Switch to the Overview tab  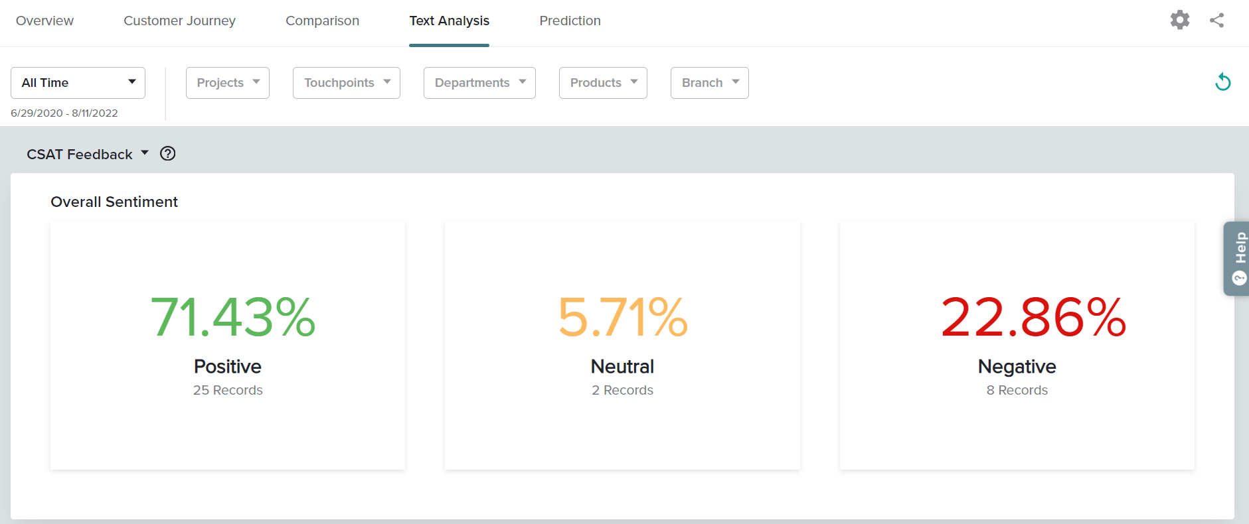pos(44,21)
